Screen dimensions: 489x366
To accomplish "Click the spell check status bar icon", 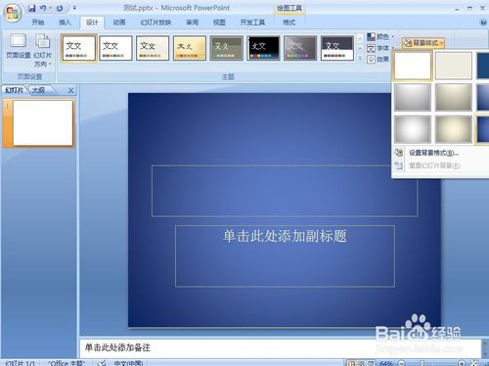I will click(102, 363).
